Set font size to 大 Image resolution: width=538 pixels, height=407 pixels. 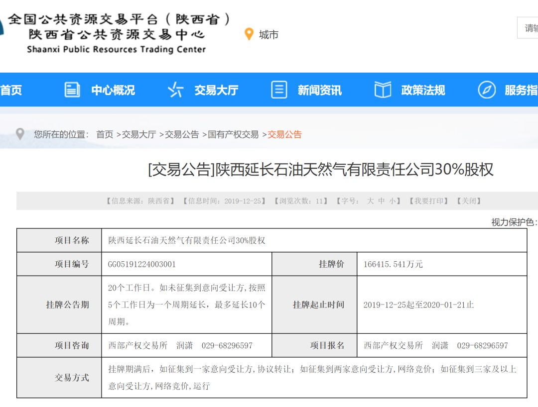tap(370, 201)
